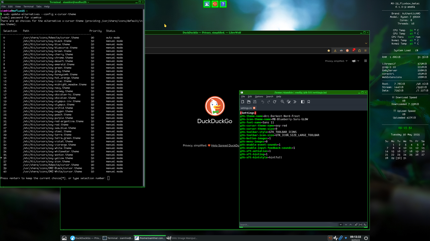The height and width of the screenshot is (241, 430).
Task: Open Find and Replace in editor toolbar
Action: click(289, 102)
